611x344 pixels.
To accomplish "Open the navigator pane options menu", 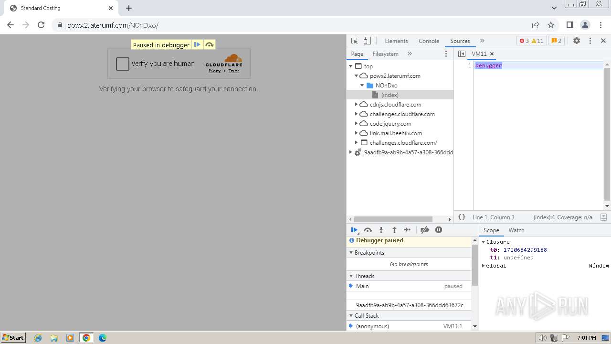I will pyautogui.click(x=446, y=54).
